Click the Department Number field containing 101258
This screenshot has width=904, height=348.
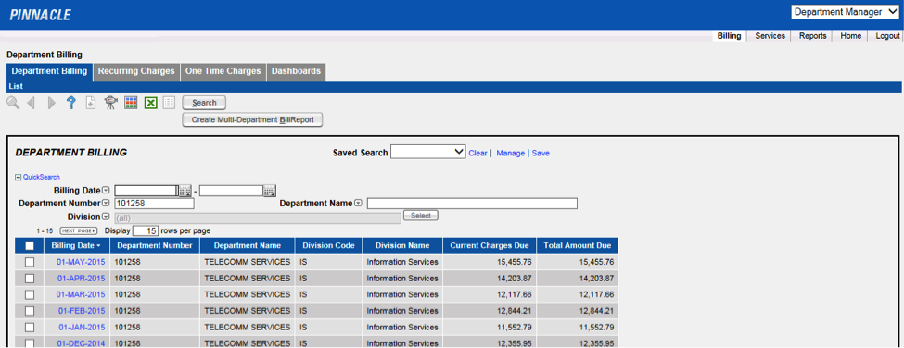(154, 203)
